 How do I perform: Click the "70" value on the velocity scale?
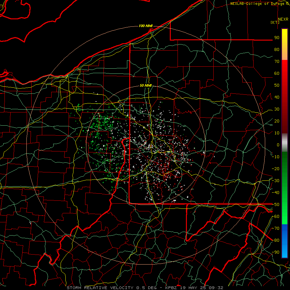[x=277, y=62]
